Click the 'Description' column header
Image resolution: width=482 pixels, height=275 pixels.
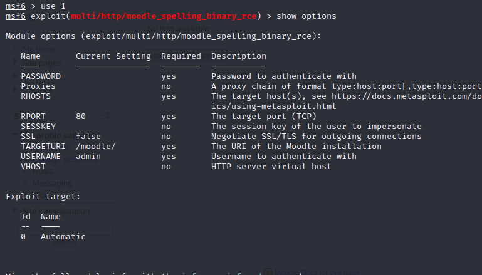click(x=238, y=56)
